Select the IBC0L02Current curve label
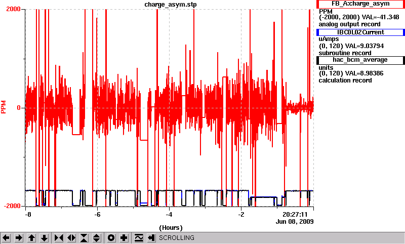This screenshot has height=244, width=405. coord(360,32)
